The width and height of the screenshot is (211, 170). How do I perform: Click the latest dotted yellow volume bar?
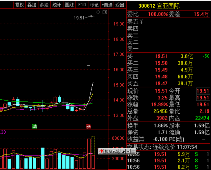point(93,146)
